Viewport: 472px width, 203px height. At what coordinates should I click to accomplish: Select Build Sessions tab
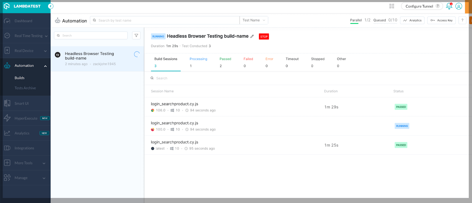(x=166, y=62)
